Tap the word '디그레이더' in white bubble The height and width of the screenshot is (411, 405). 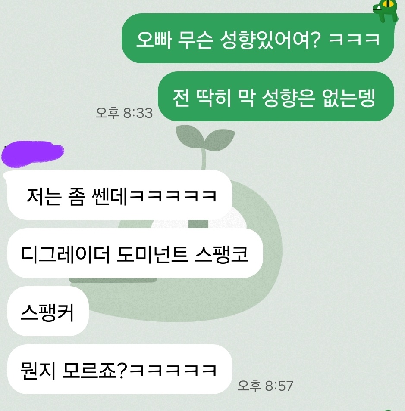point(65,254)
